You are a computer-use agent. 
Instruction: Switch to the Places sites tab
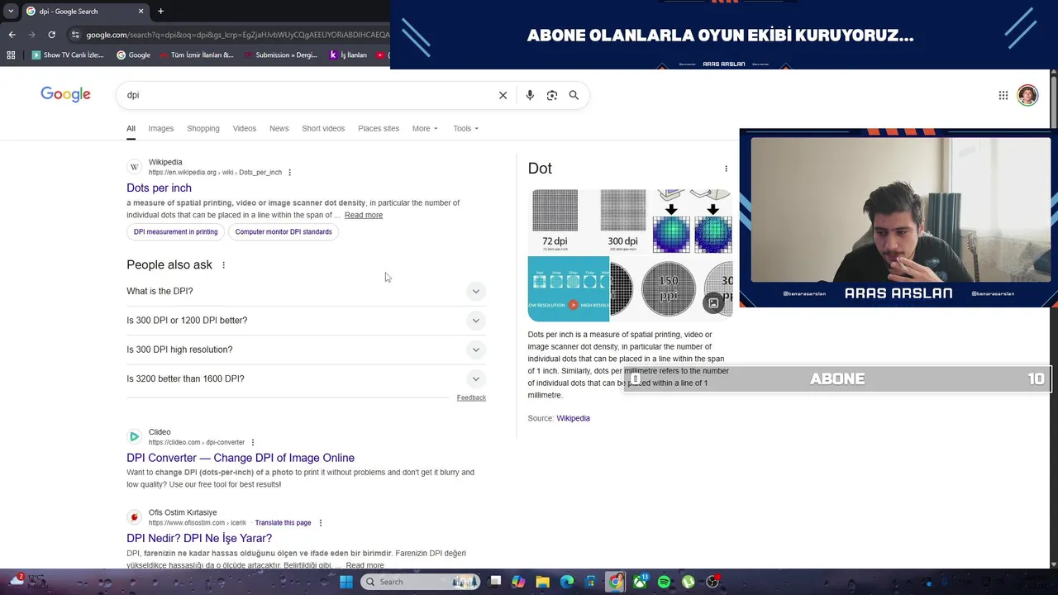point(379,128)
